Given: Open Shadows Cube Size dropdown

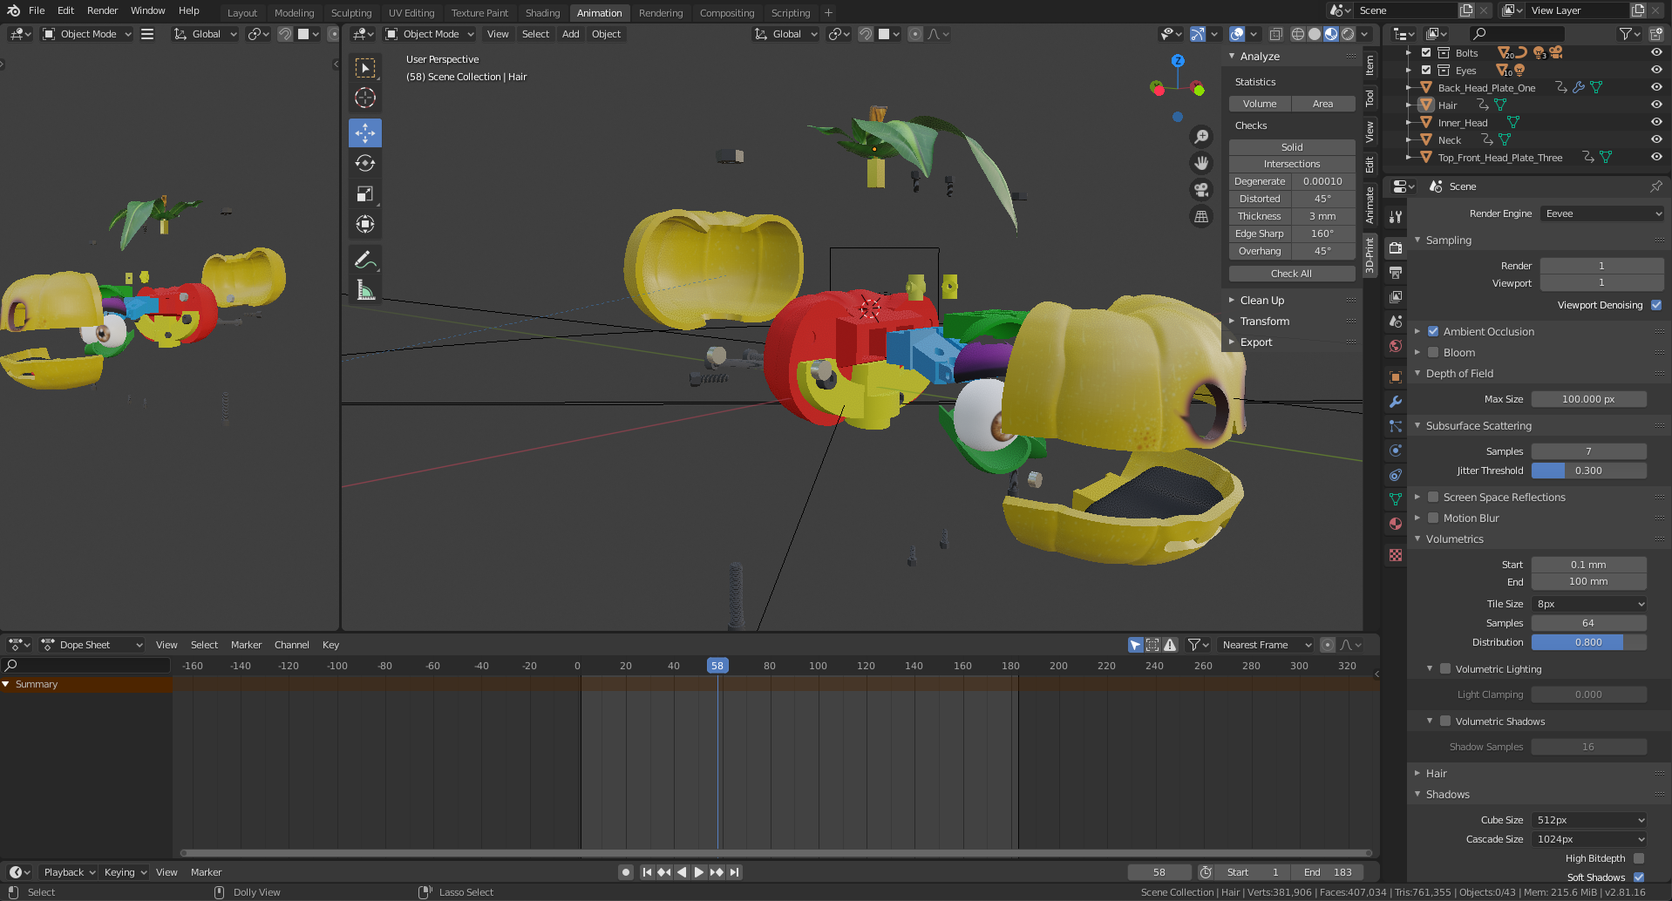Looking at the screenshot, I should click(1589, 820).
